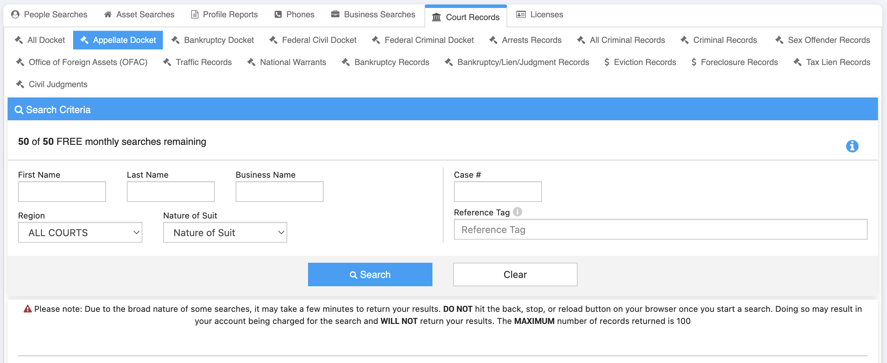Open Tax Lien Records search
Screen dimensions: 887x363
(x=832, y=62)
